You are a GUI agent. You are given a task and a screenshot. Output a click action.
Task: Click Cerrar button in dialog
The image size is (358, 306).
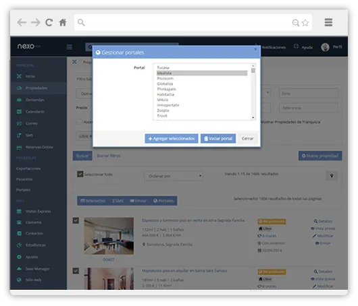(x=247, y=139)
